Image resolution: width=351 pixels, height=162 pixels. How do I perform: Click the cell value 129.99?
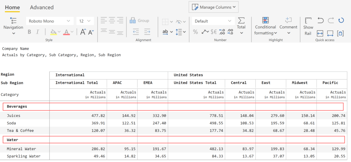(x=339, y=149)
